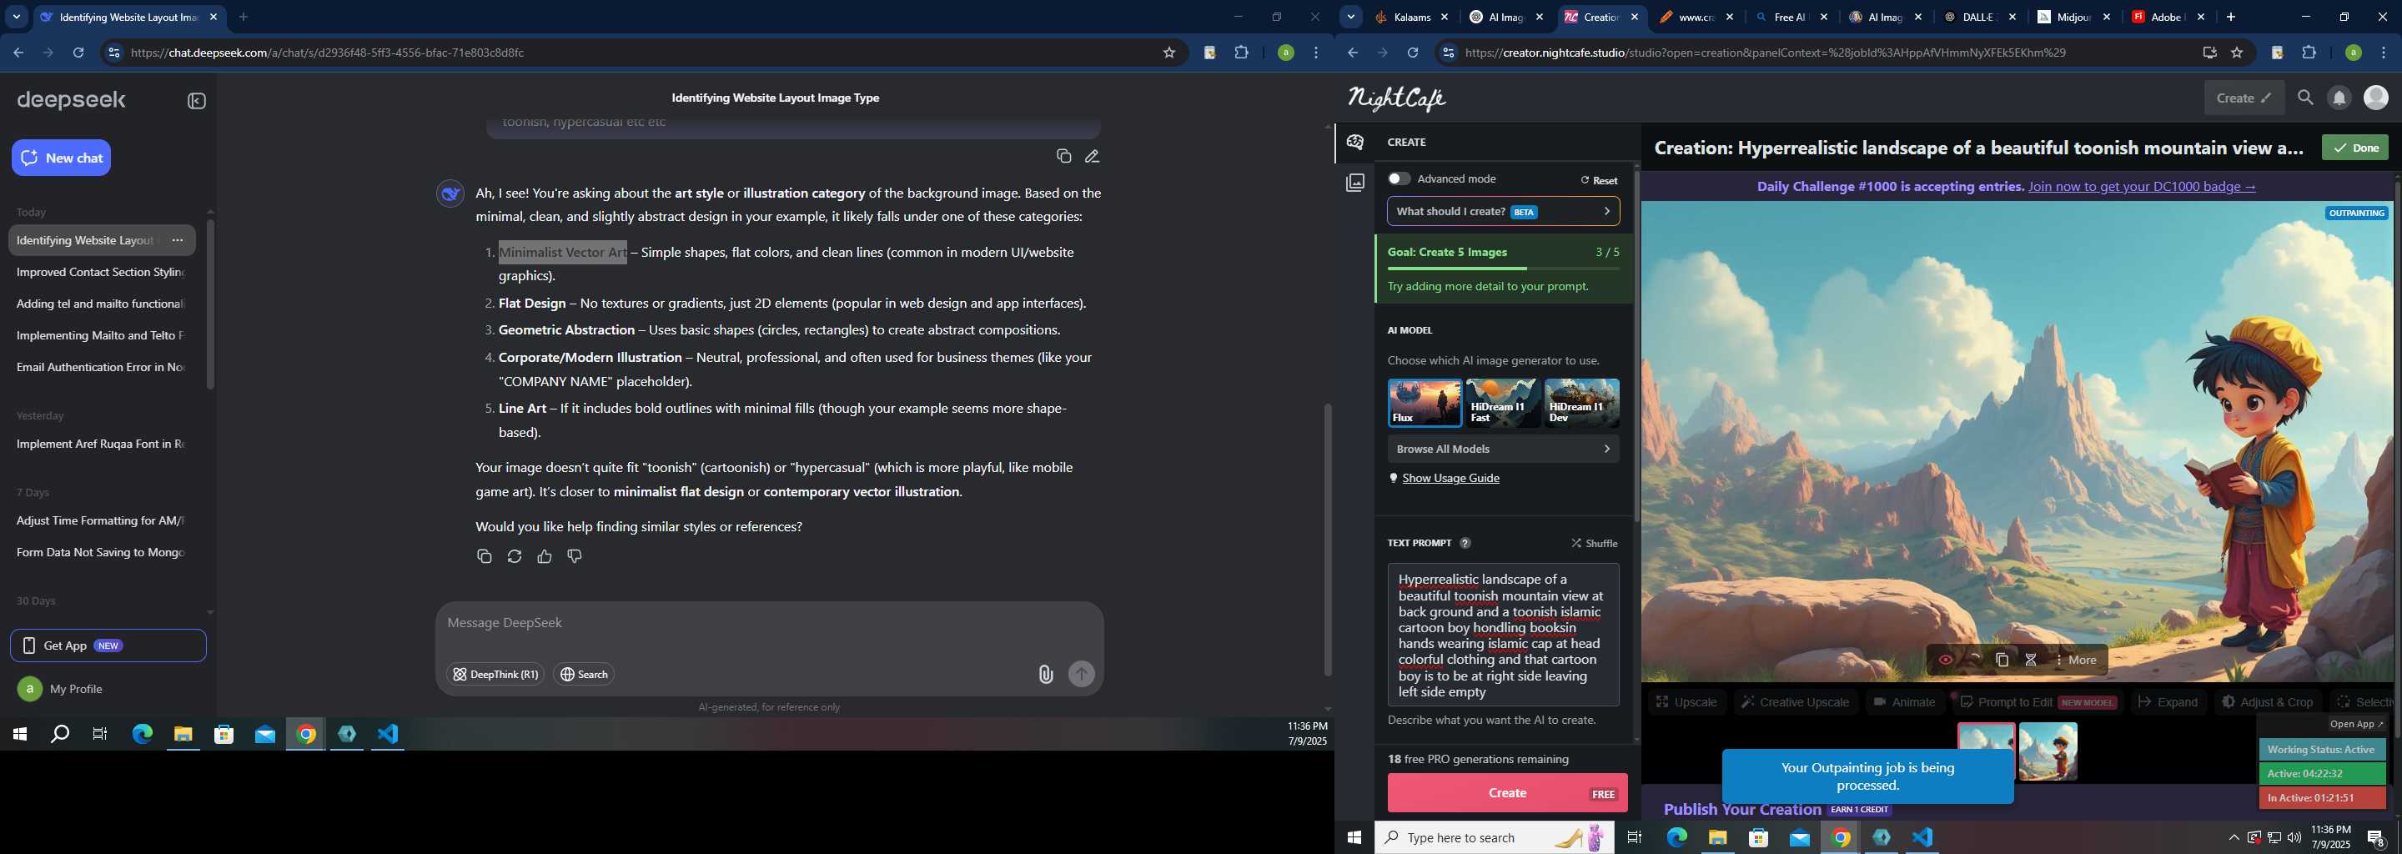
Task: Bookmark the DeepSeek page with star icon
Action: (1168, 53)
